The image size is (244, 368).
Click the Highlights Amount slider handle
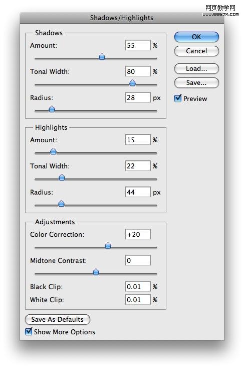(53, 151)
